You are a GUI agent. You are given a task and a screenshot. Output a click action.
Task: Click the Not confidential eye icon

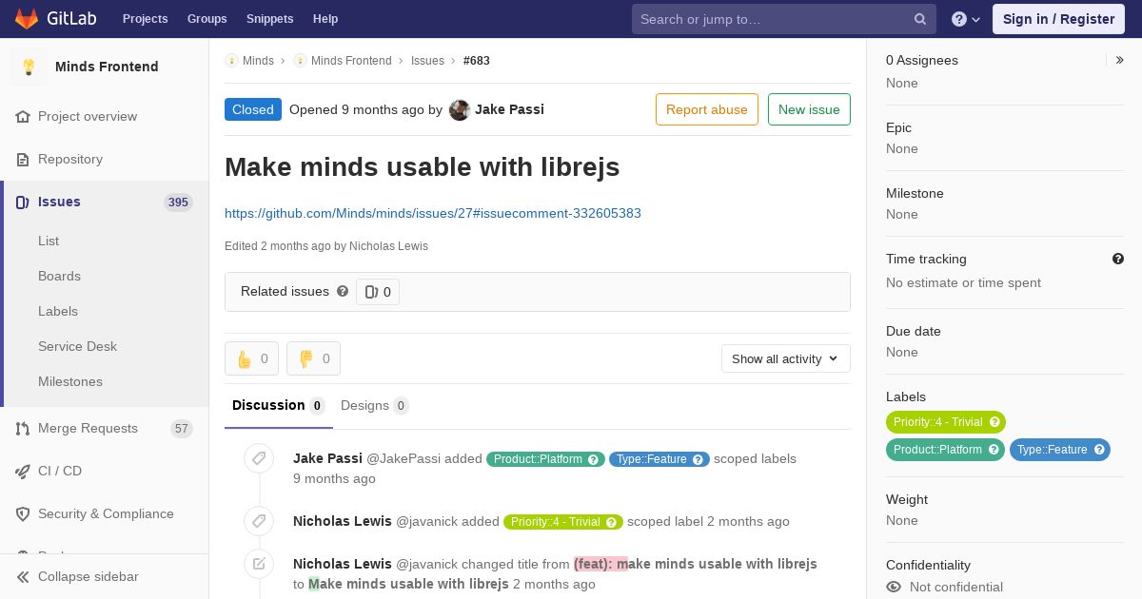(x=894, y=587)
